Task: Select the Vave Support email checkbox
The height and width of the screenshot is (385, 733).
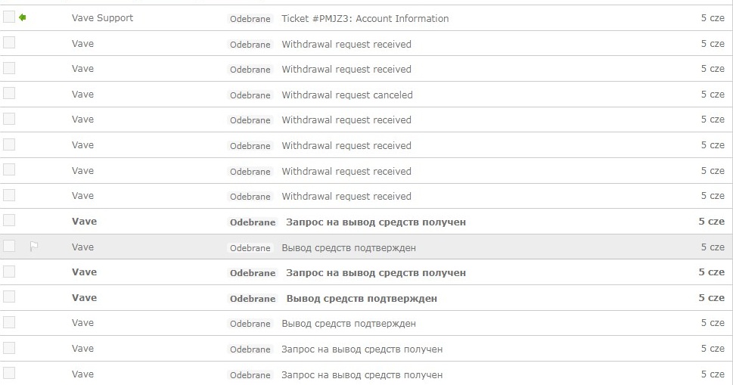Action: click(9, 17)
